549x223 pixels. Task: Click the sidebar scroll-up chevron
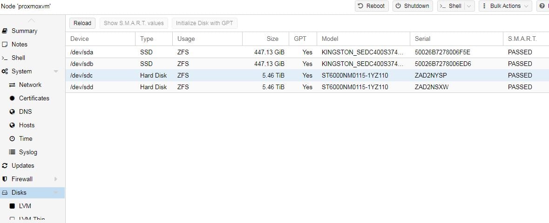32,20
